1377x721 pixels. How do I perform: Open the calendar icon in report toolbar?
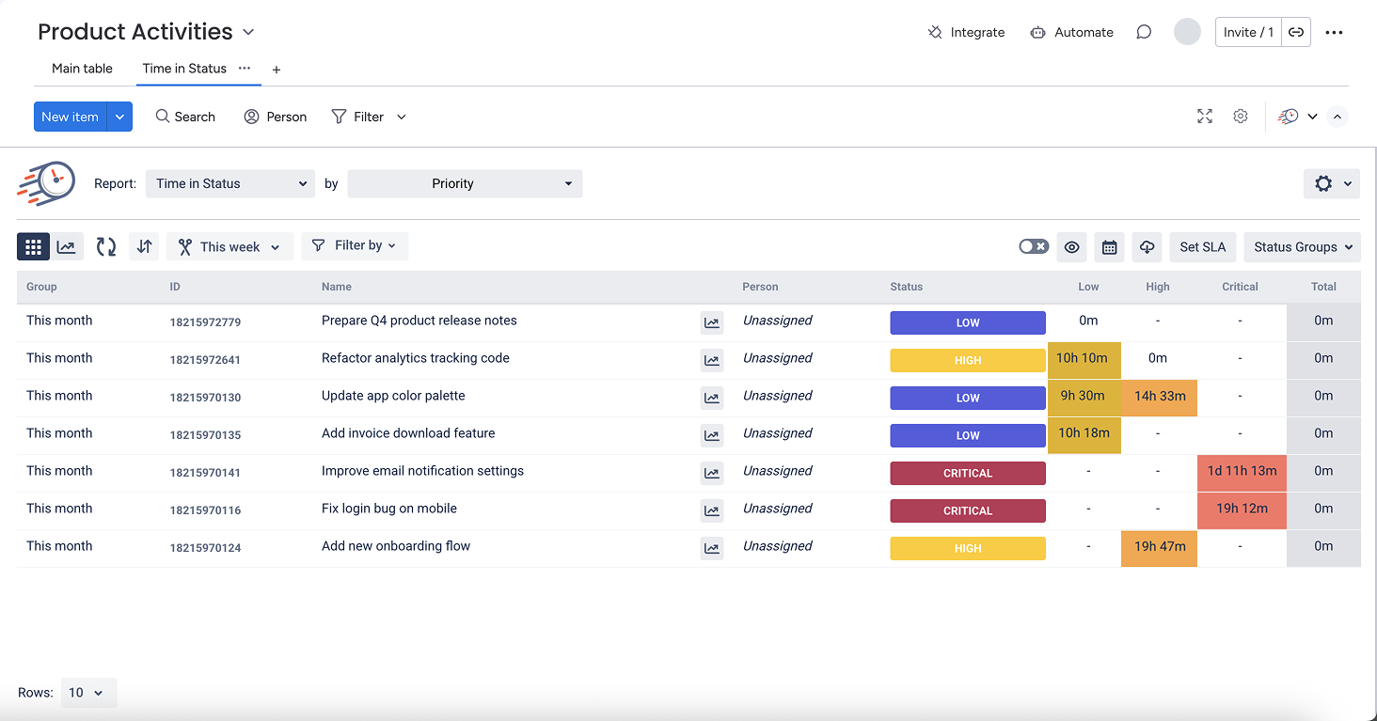pos(1109,247)
